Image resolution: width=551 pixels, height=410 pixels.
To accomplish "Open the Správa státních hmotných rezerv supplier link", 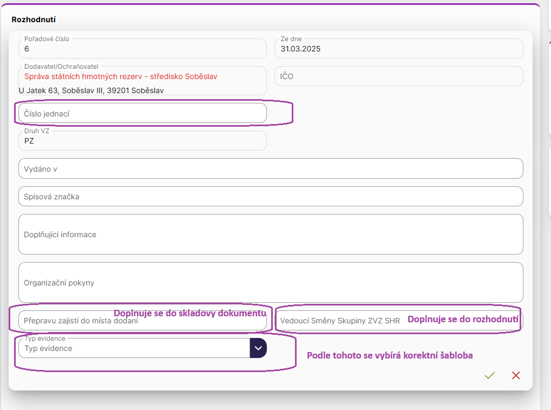I will (x=121, y=76).
